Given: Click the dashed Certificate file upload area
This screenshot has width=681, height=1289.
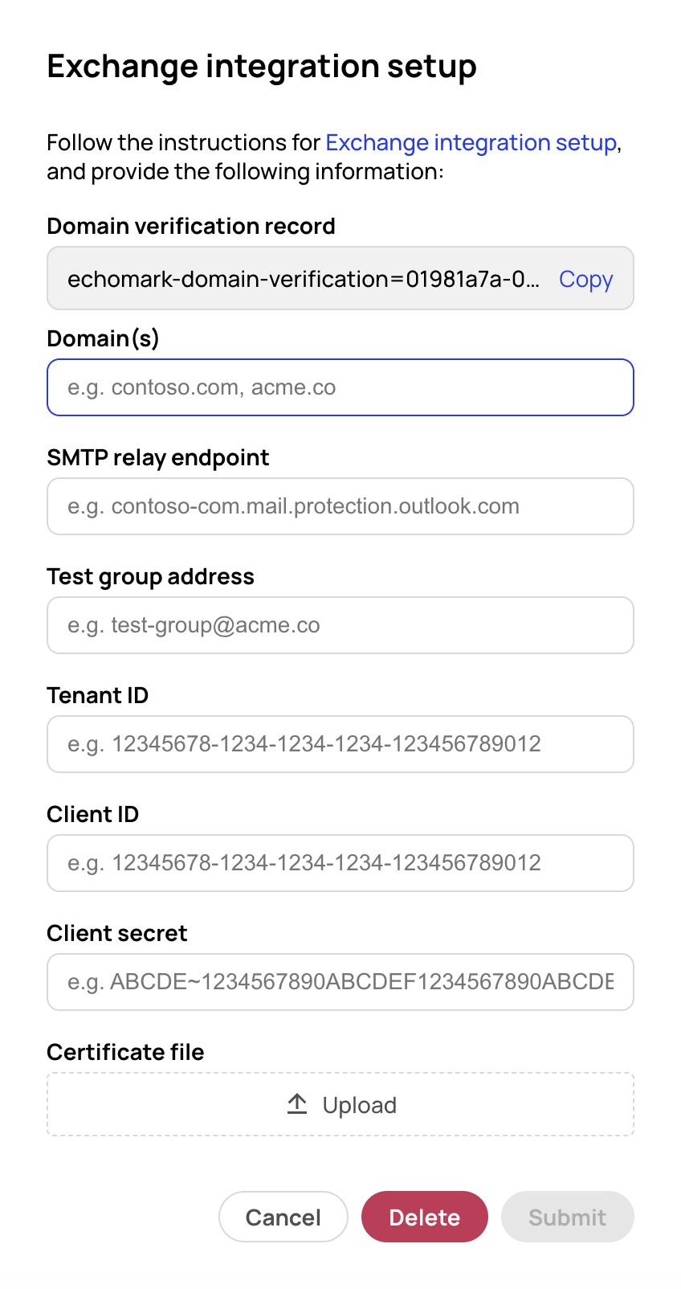Looking at the screenshot, I should 340,1104.
